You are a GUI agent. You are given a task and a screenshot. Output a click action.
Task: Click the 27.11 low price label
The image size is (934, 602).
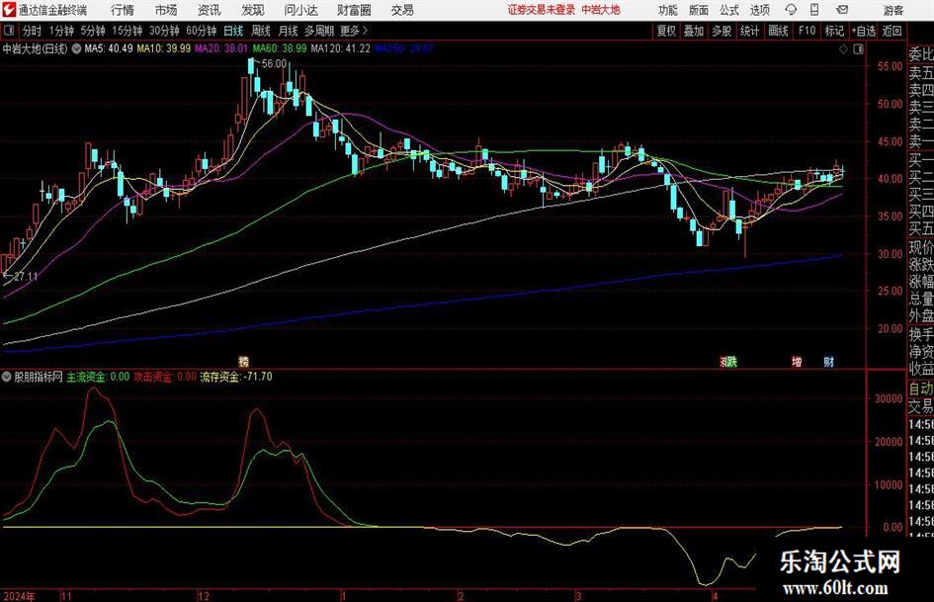[25, 277]
